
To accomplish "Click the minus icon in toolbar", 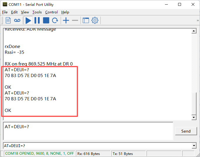I will point(75,20).
